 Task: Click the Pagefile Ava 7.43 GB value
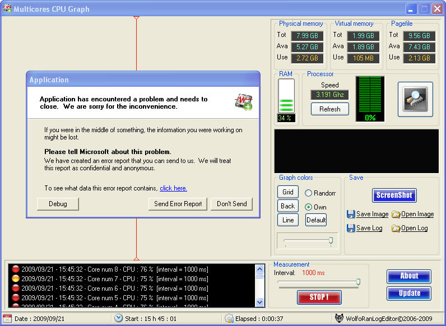coord(419,47)
